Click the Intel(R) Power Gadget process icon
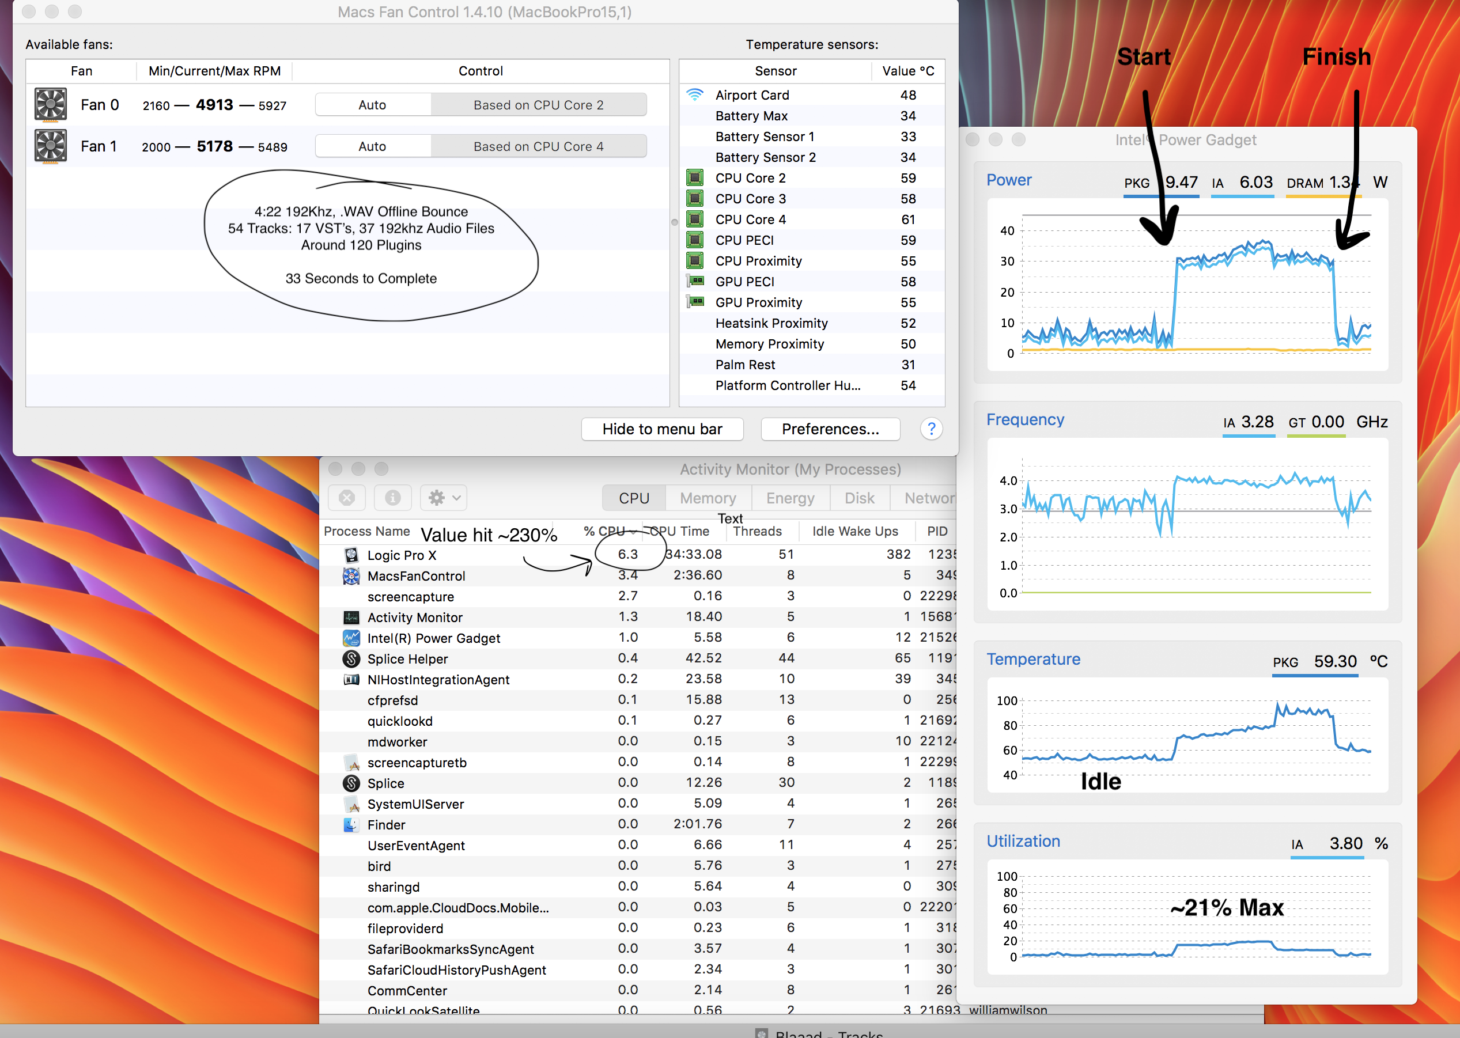 pyautogui.click(x=351, y=638)
